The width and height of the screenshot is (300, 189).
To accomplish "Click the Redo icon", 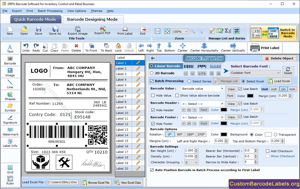I will 36,46.
